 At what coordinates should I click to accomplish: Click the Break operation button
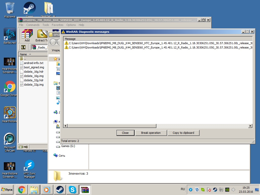click(151, 133)
